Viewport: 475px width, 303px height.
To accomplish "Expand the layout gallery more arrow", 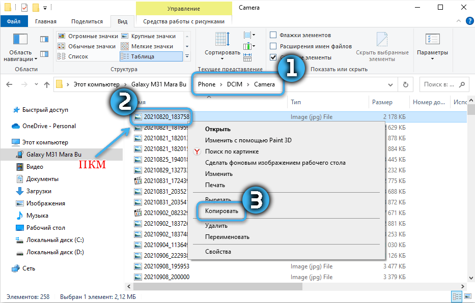I will 187,56.
